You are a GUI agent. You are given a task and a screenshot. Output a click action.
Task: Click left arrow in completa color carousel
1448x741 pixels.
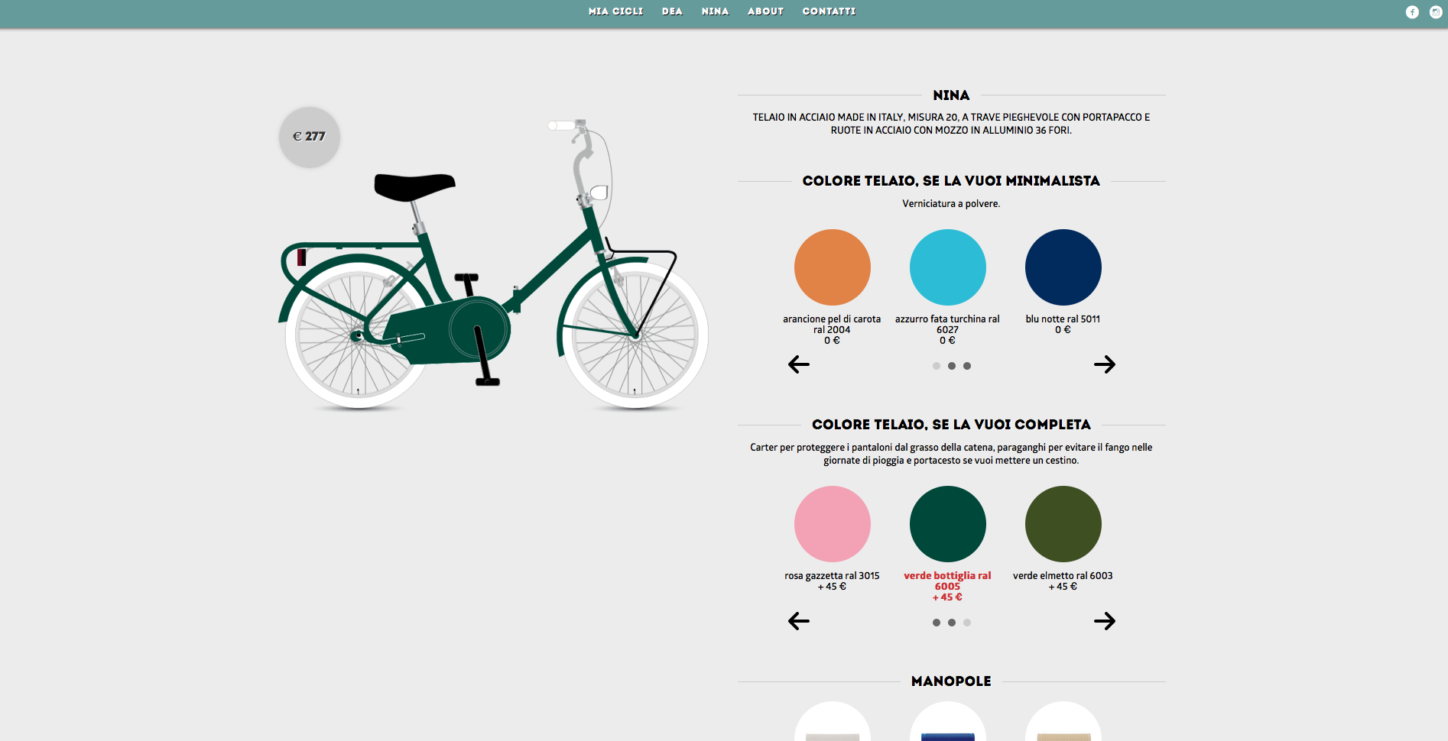coord(798,621)
